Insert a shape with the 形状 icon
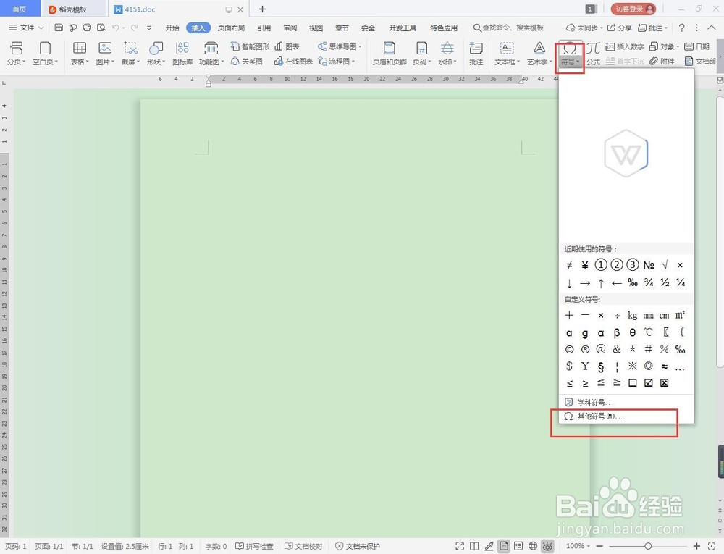 coord(155,51)
